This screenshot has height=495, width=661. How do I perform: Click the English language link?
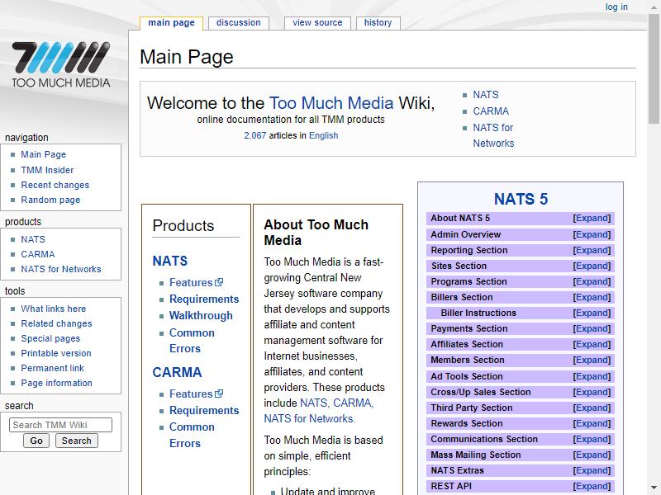(323, 135)
